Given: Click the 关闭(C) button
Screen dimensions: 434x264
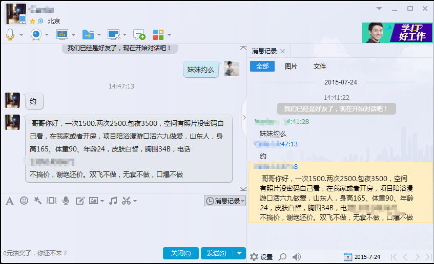Looking at the screenshot, I should [181, 253].
